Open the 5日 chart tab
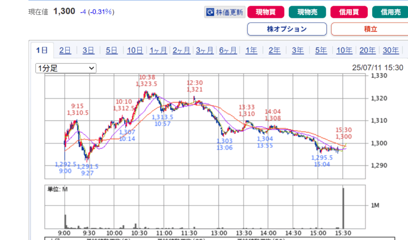The width and height of the screenshot is (408, 240). 112,50
